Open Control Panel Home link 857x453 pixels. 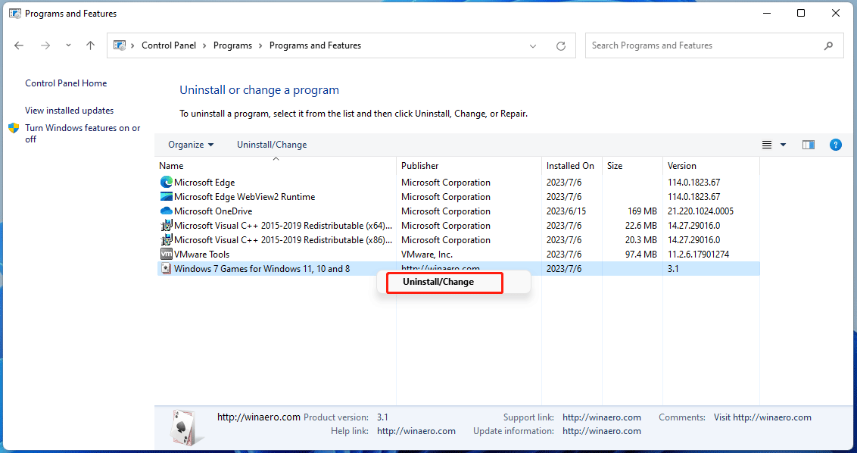click(x=66, y=83)
